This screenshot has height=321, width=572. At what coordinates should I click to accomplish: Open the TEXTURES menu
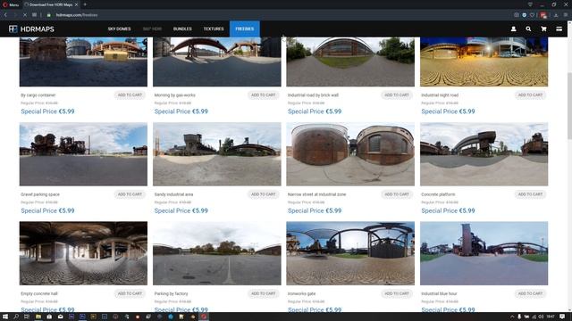click(214, 29)
